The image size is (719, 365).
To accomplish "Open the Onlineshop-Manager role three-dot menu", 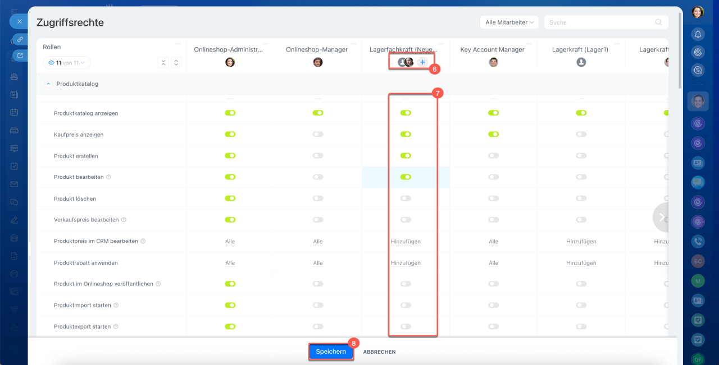I will pyautogui.click(x=354, y=43).
